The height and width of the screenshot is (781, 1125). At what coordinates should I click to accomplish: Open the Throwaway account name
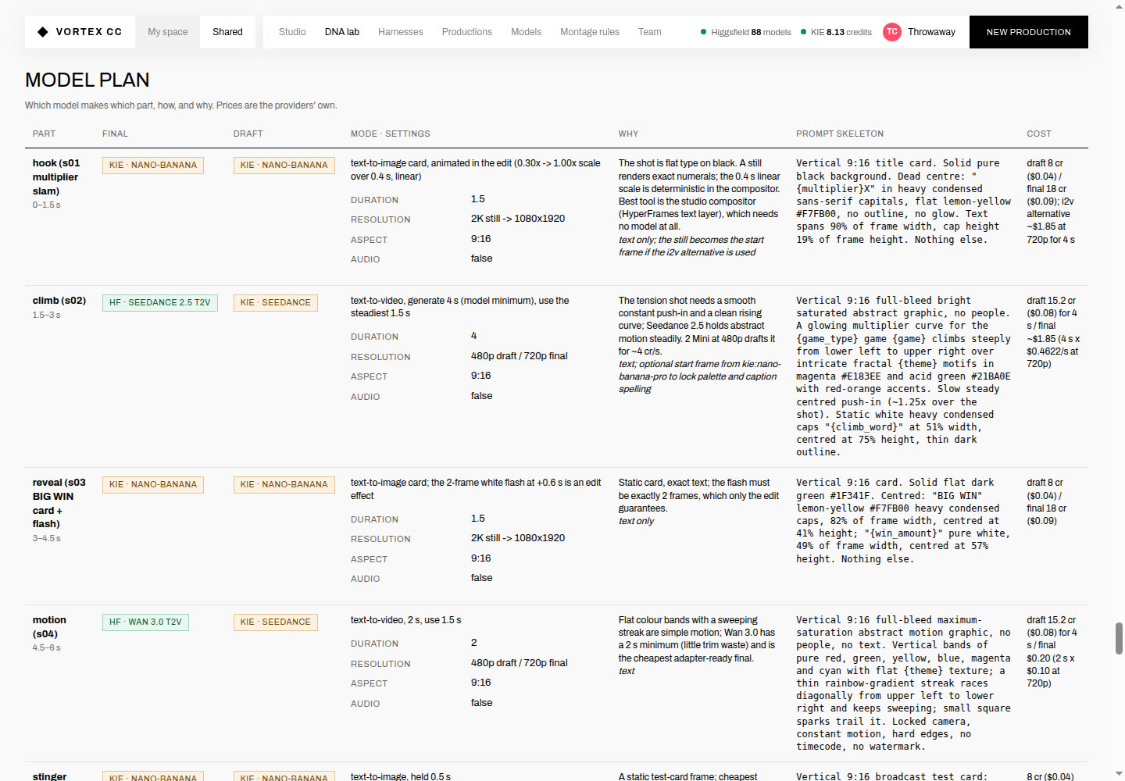(x=931, y=32)
